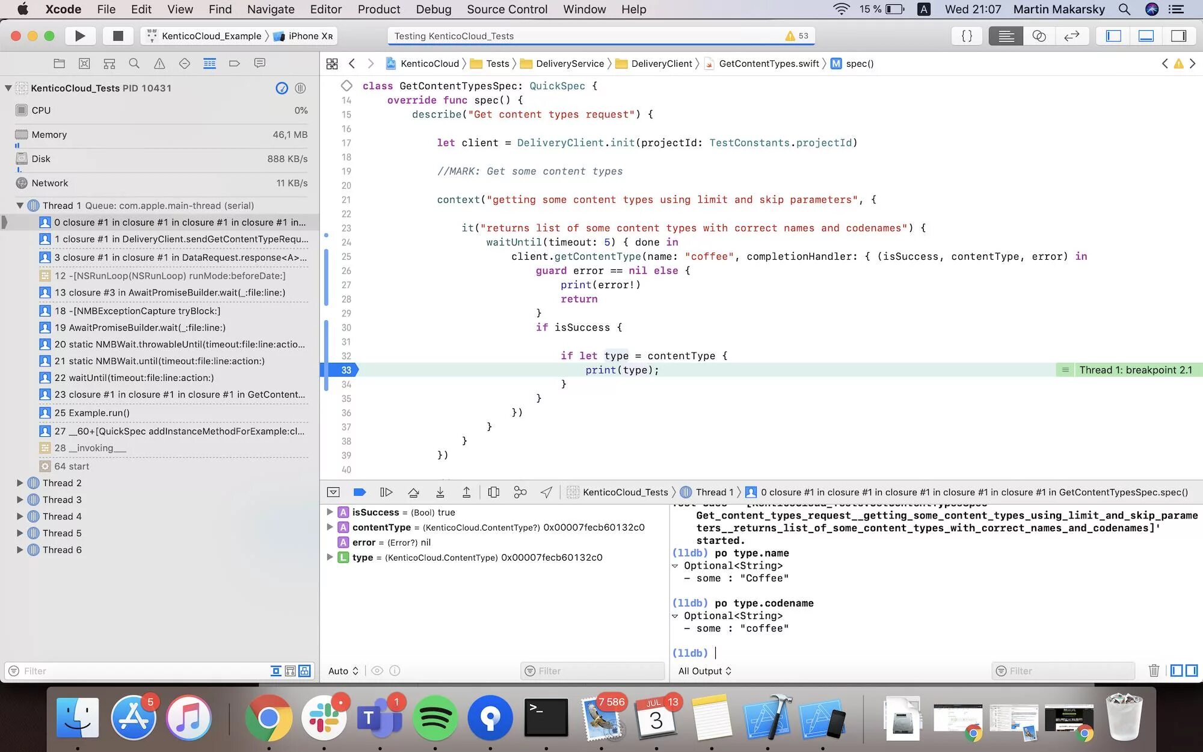Open the Source Control menu

[x=507, y=9]
